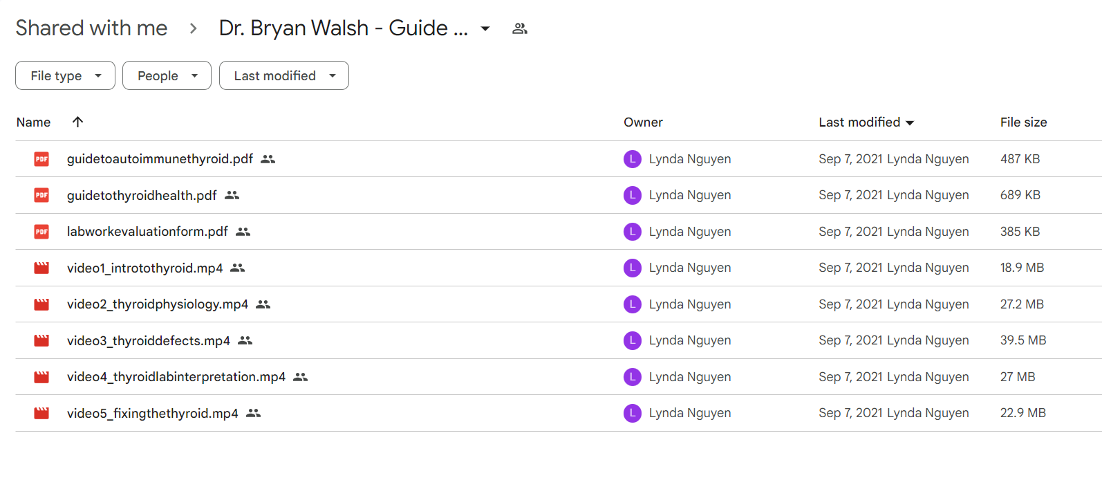Click shared people icon beside video2_thyroidphysiology.mp4

(263, 304)
